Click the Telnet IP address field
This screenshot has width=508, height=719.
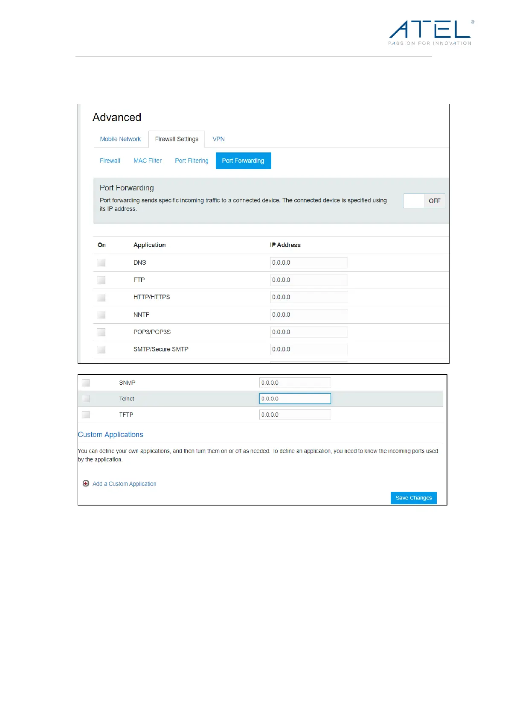coord(295,398)
